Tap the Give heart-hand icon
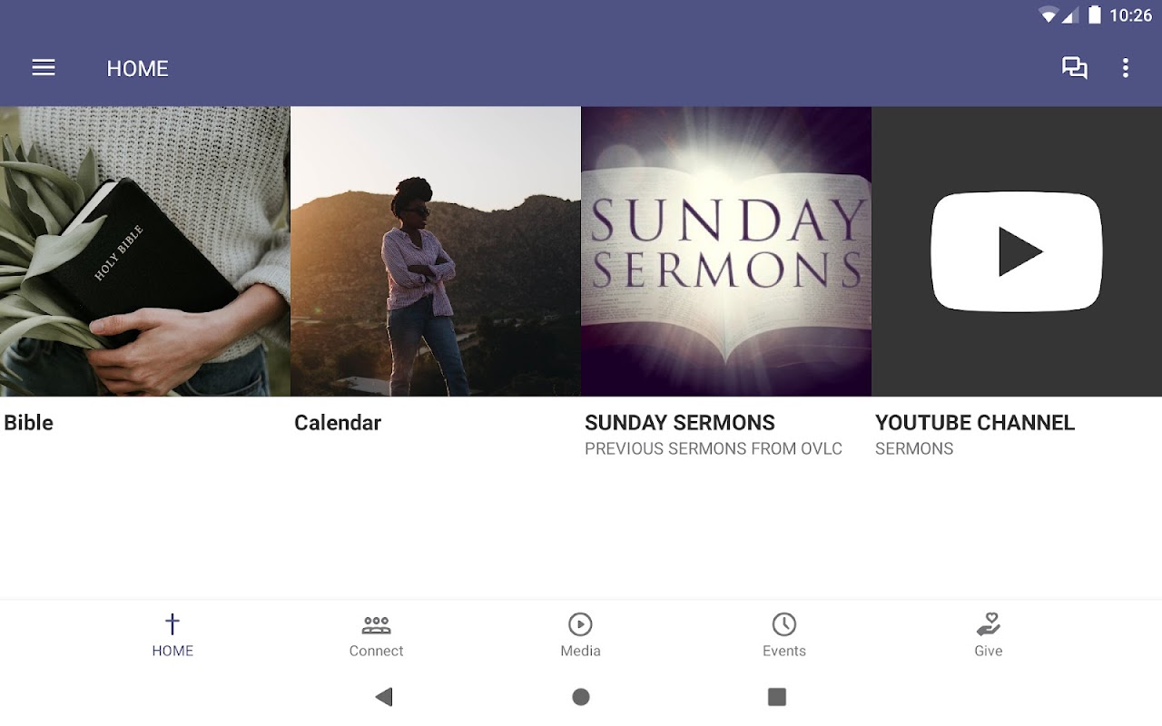 [x=988, y=624]
